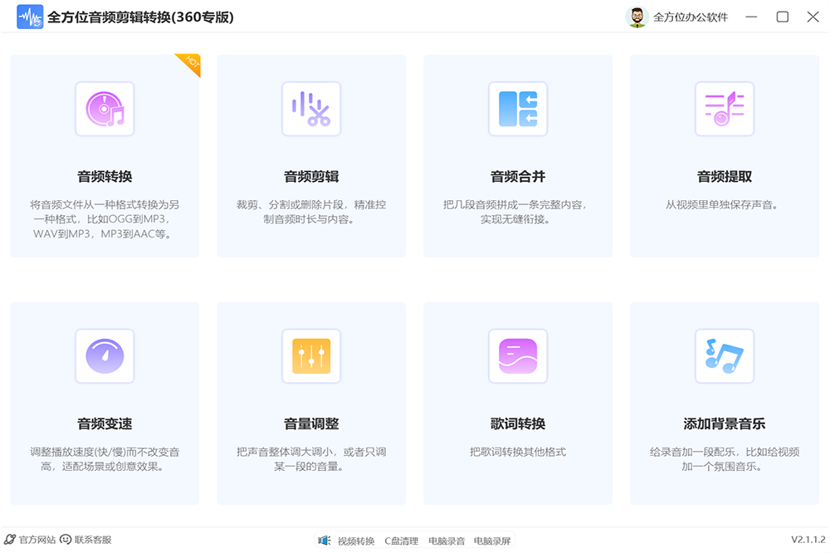Screen dimensions: 830x553
Task: Click the 音频转换 card description text
Action: [x=105, y=218]
